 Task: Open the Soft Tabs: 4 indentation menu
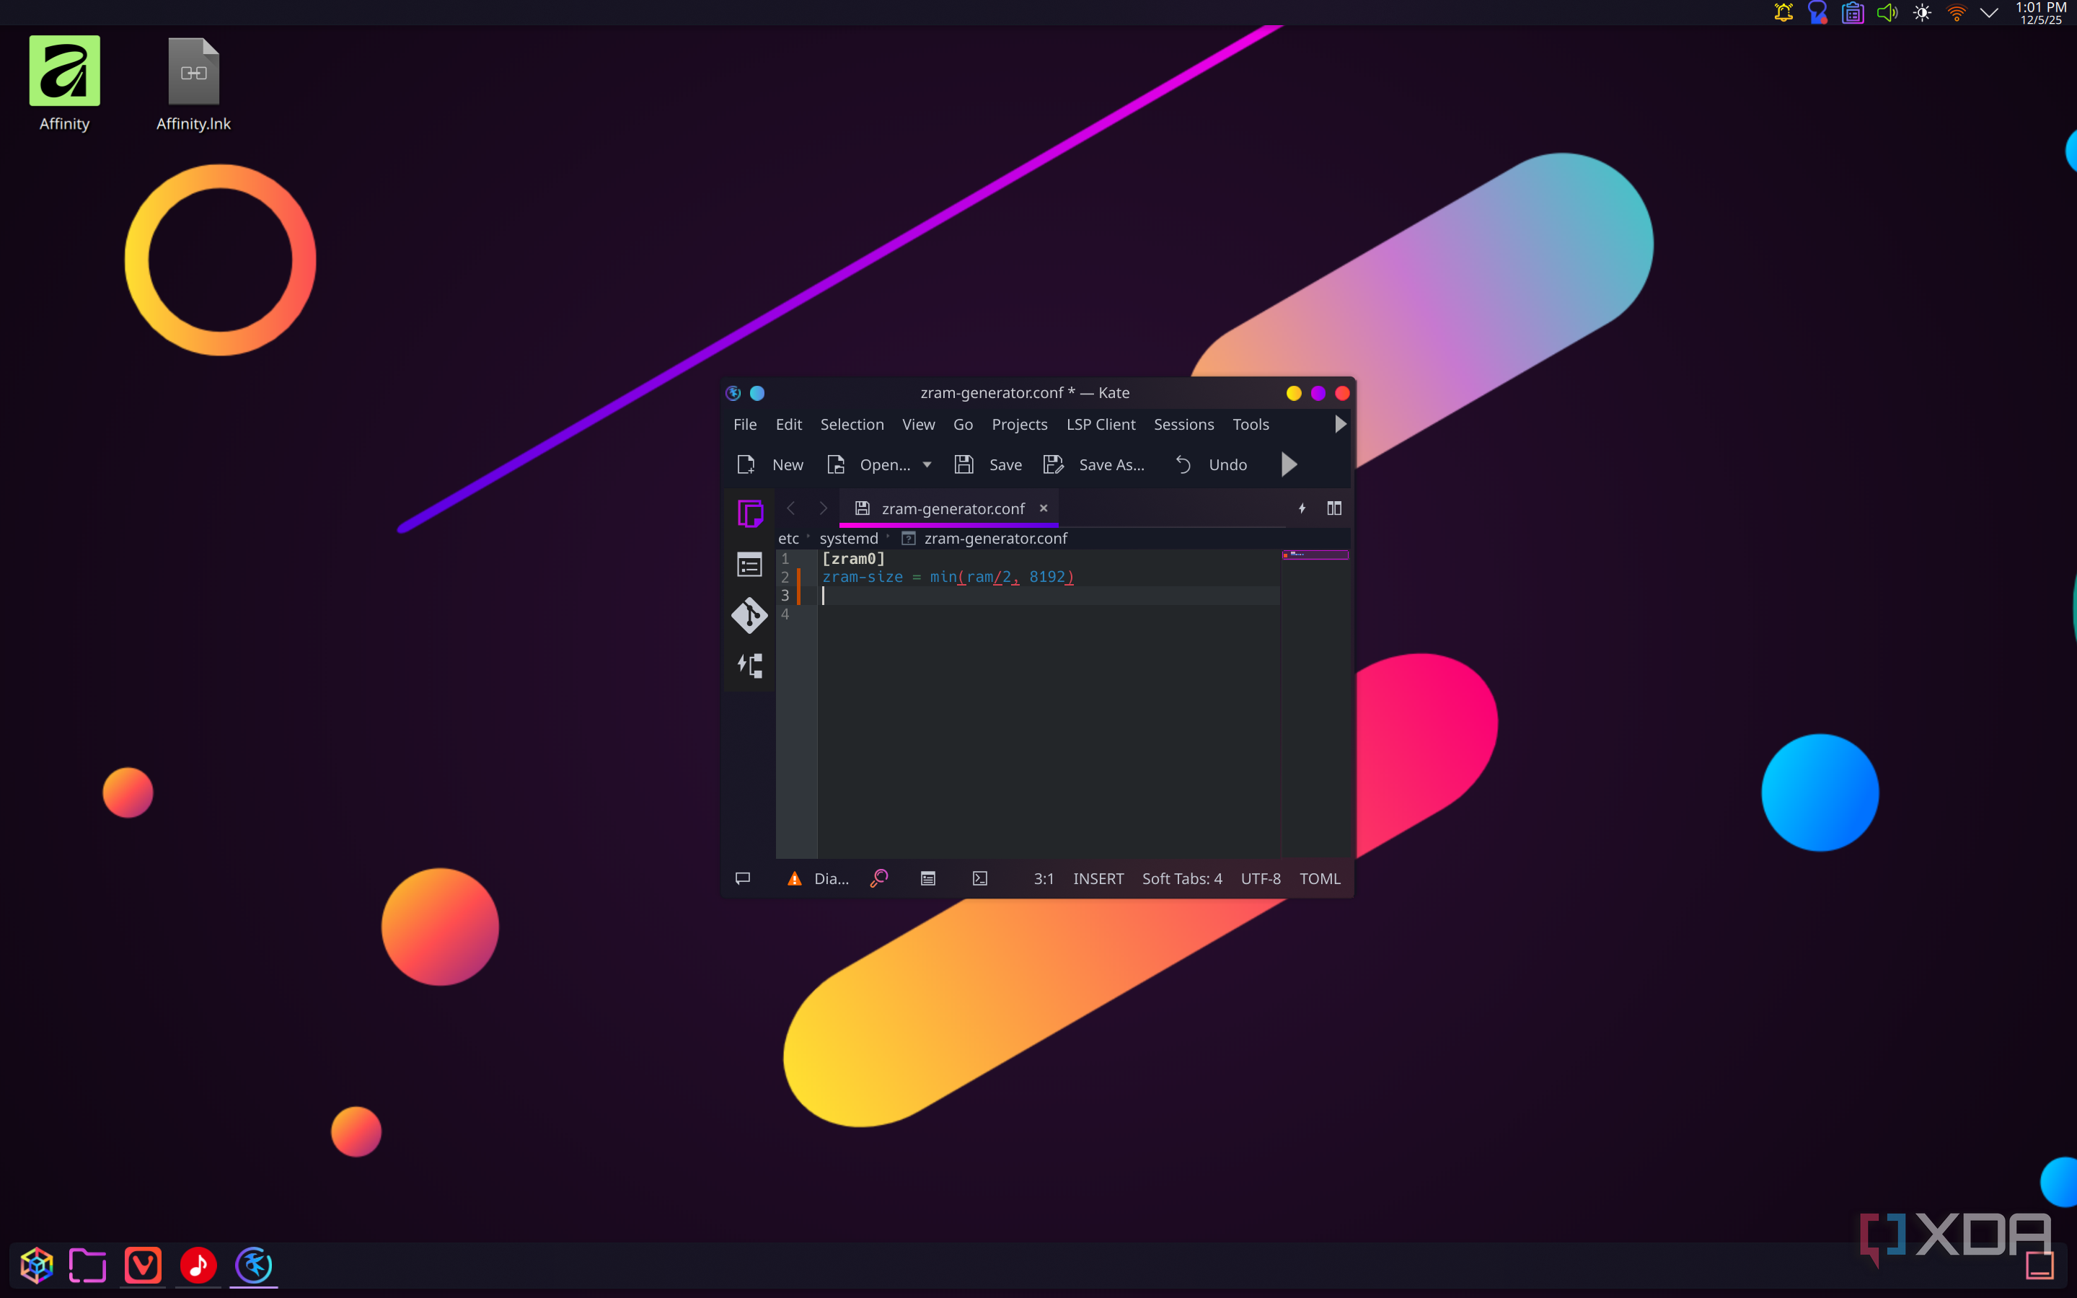(x=1181, y=878)
